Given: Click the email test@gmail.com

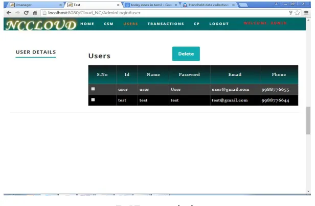Looking at the screenshot, I should (230, 100).
